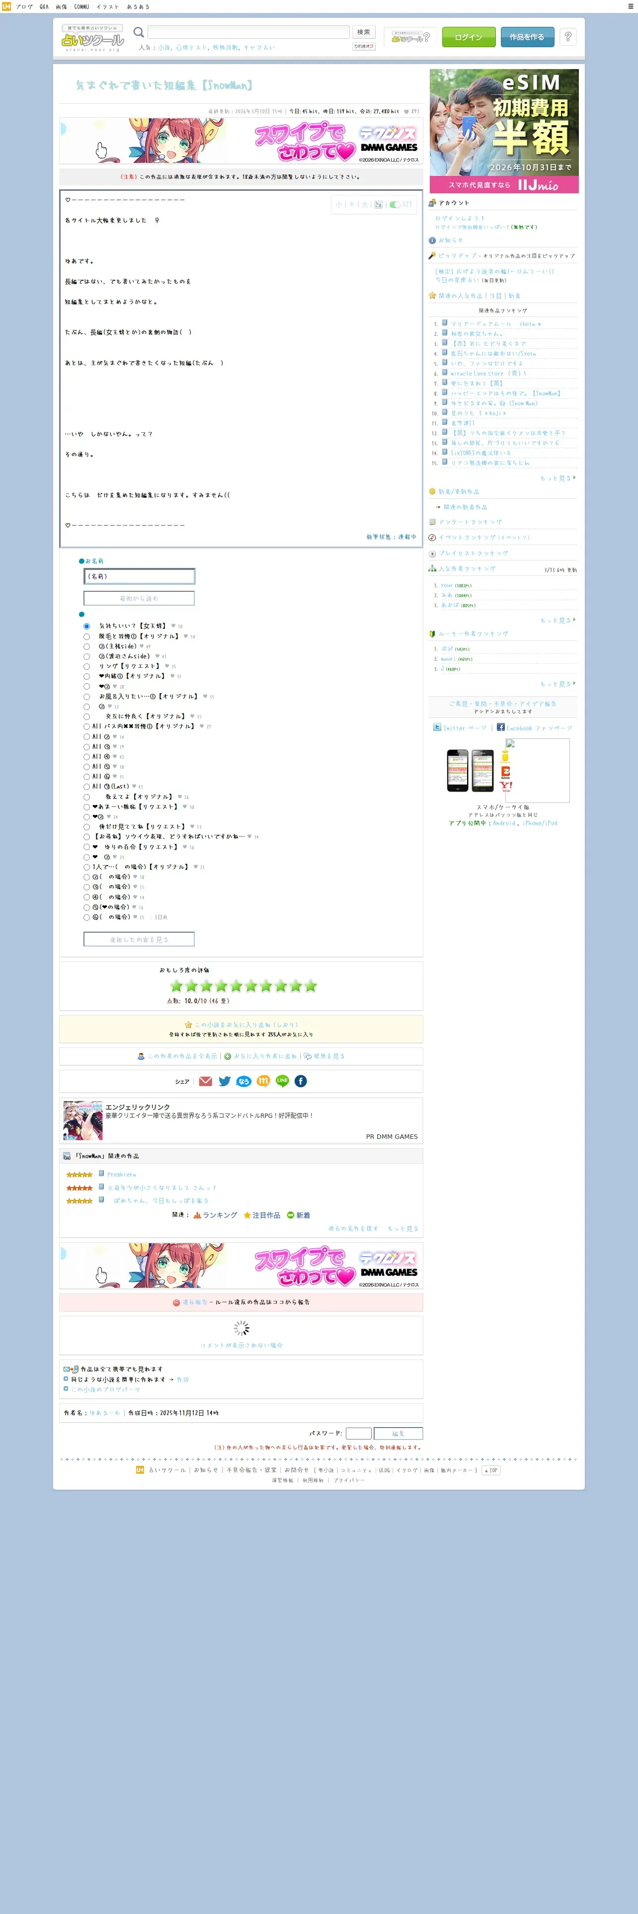Image resolution: width=638 pixels, height=1914 pixels.
Task: Open the 画像 item in the top bar
Action: point(61,6)
